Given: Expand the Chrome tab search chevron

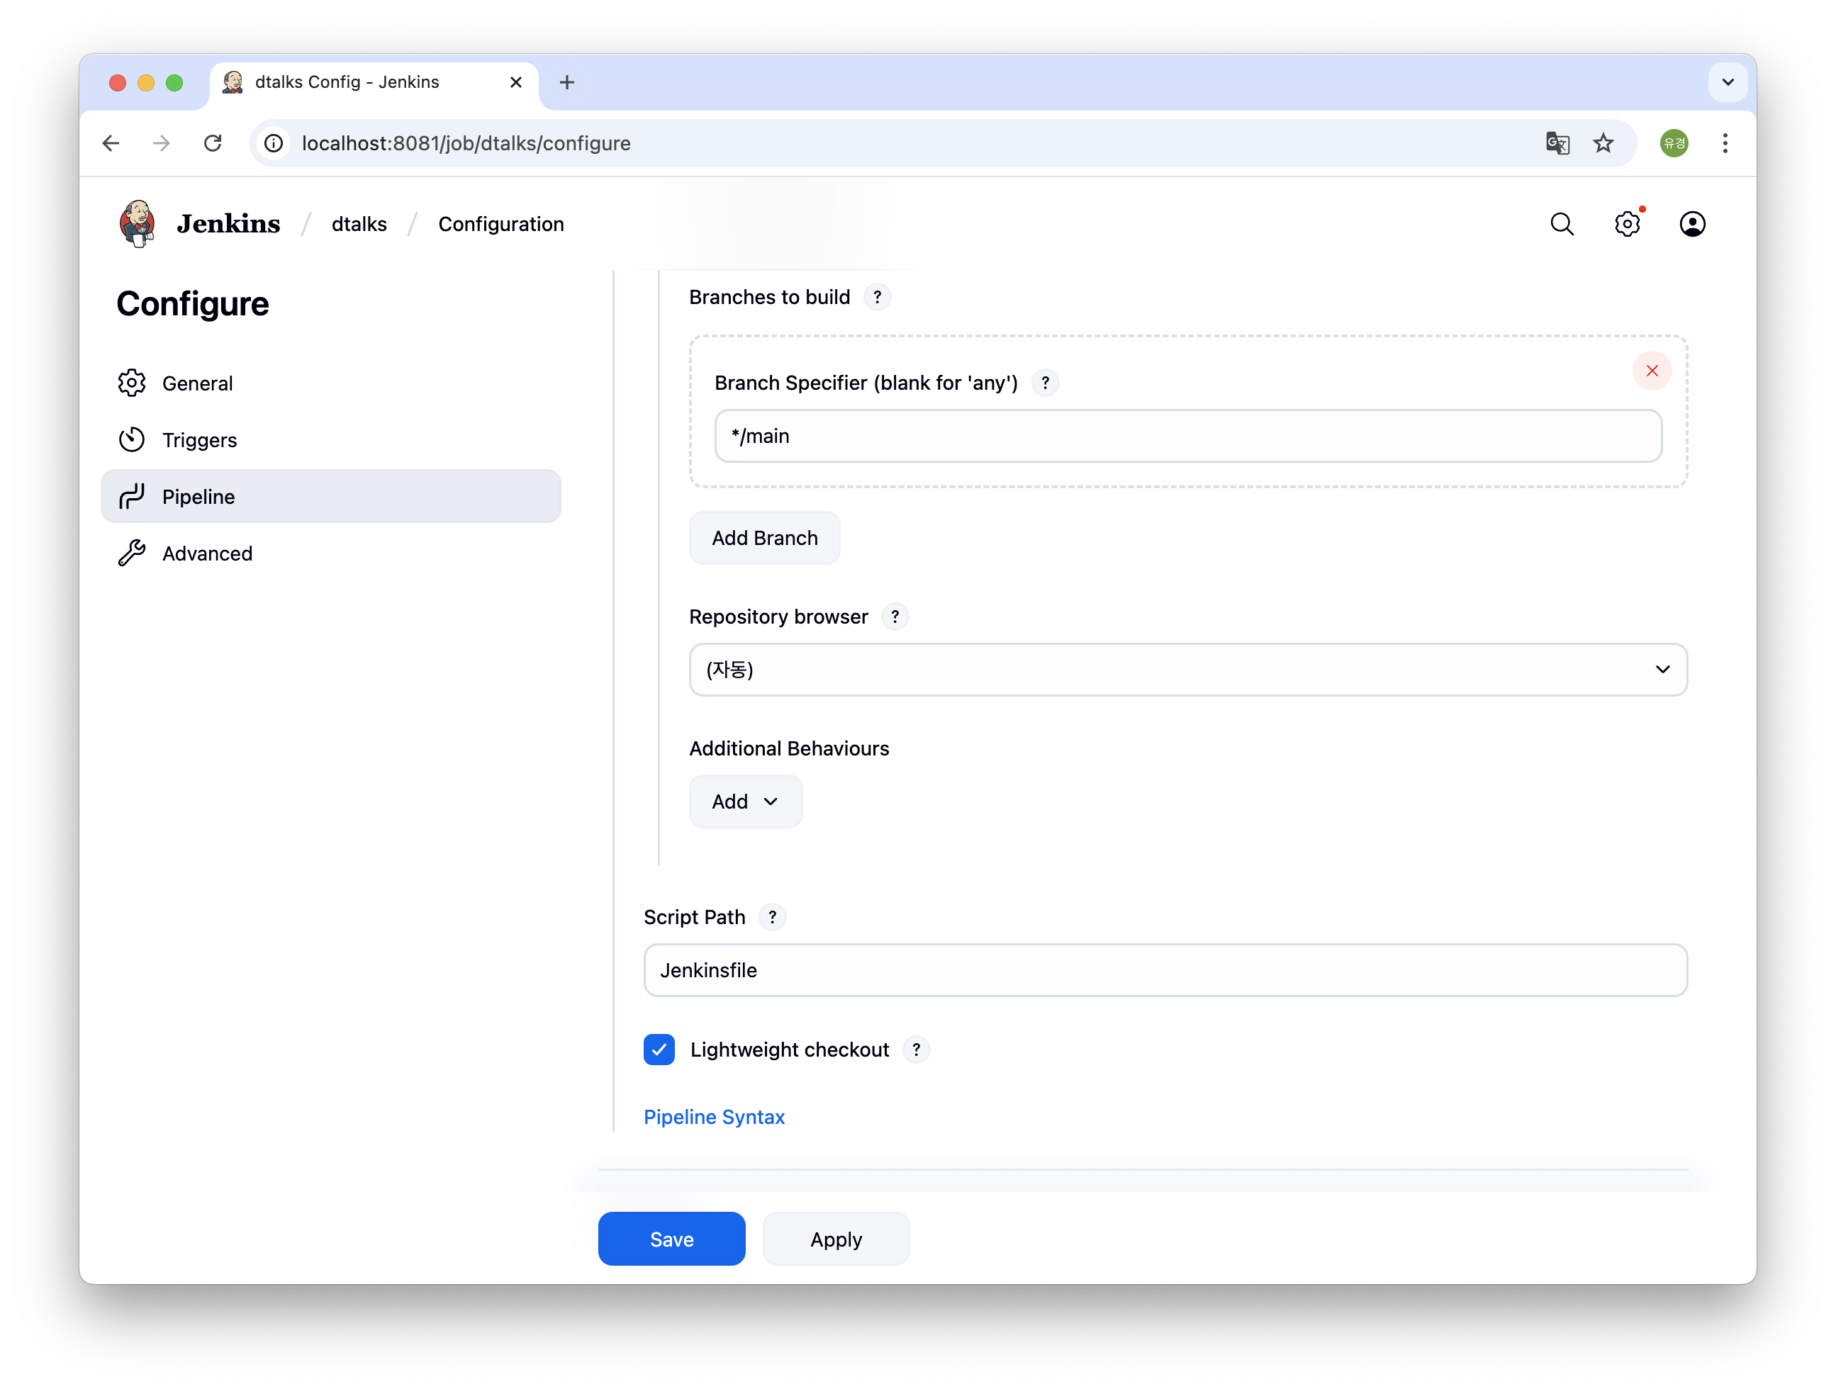Looking at the screenshot, I should (x=1728, y=82).
